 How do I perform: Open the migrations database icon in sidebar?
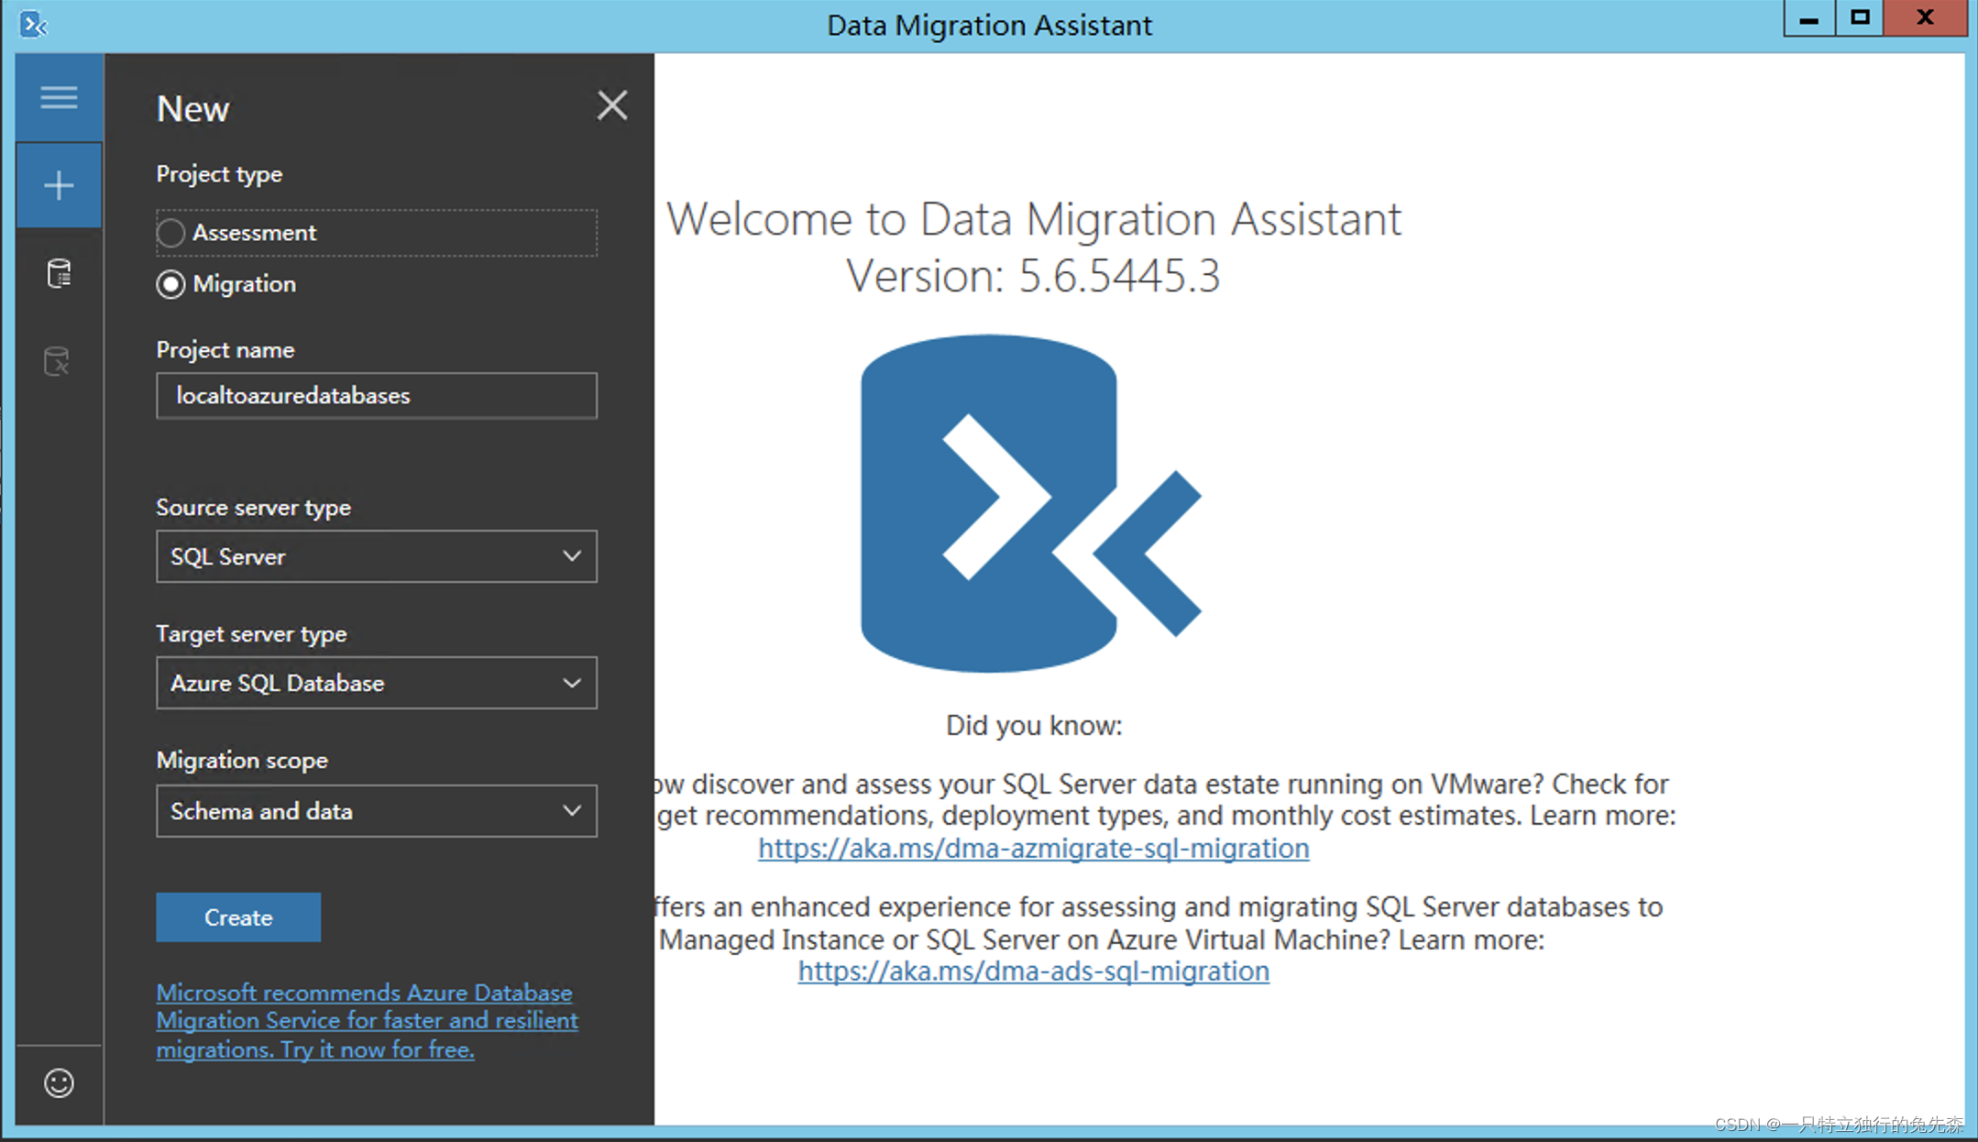[x=58, y=361]
